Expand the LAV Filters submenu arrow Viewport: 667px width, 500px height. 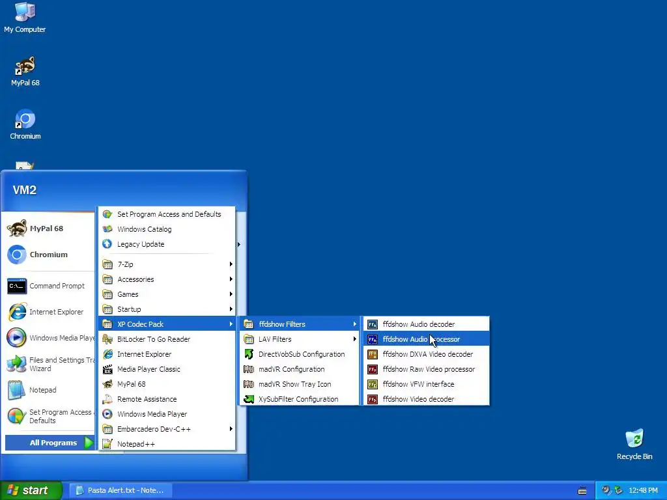pos(354,339)
